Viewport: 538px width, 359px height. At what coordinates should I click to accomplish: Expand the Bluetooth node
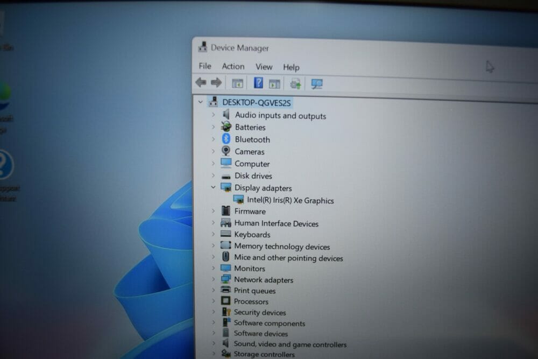click(213, 139)
